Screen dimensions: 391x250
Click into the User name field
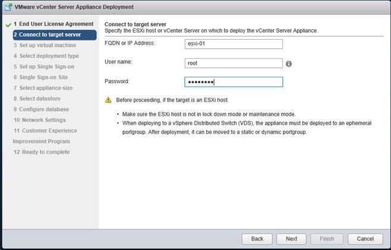click(x=234, y=64)
